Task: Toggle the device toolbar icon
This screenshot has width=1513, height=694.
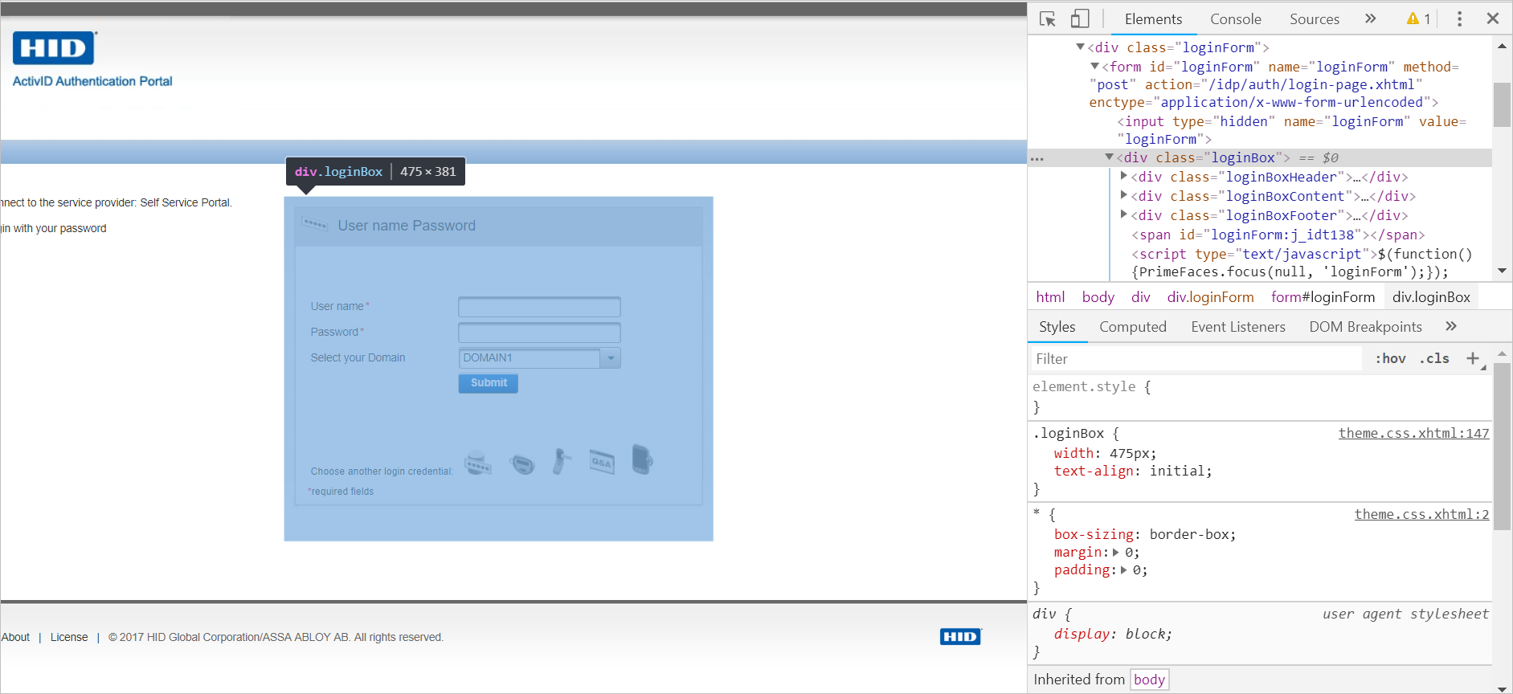Action: click(1080, 18)
